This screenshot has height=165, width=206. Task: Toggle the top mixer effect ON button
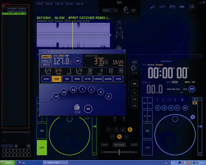(x=133, y=10)
